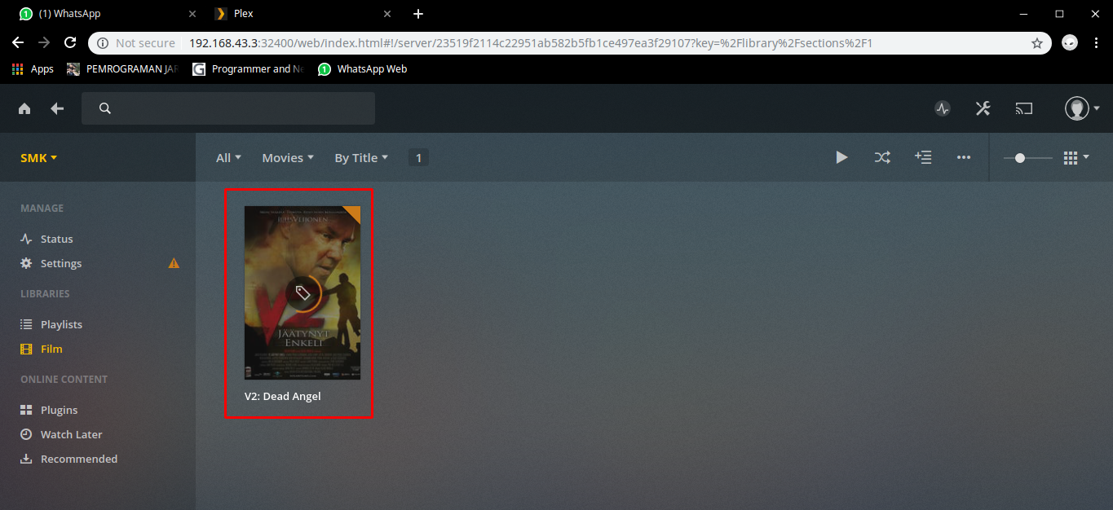Open the WhatsApp Web bookmark
This screenshot has height=510, width=1113.
(x=363, y=69)
